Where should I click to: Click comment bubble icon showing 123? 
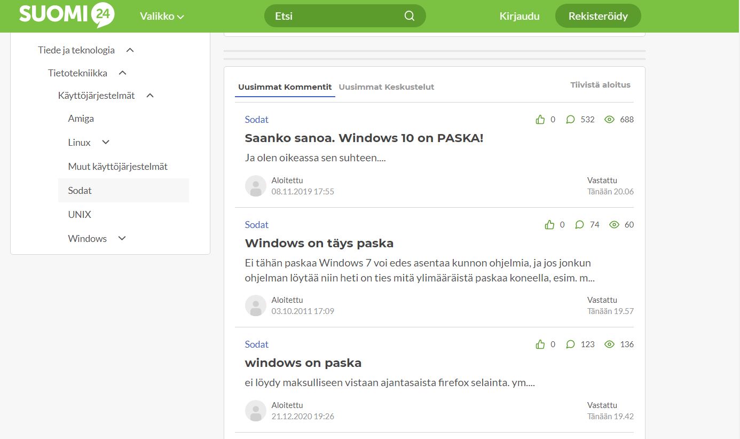tap(570, 344)
